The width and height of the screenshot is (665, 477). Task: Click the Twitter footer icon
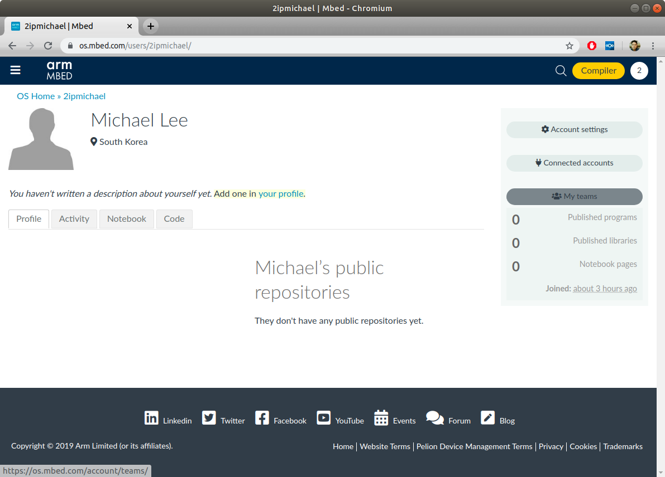pyautogui.click(x=209, y=418)
